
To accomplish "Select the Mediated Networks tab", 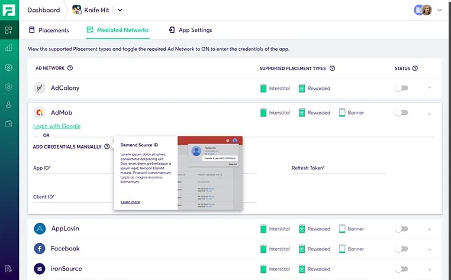I will (118, 30).
